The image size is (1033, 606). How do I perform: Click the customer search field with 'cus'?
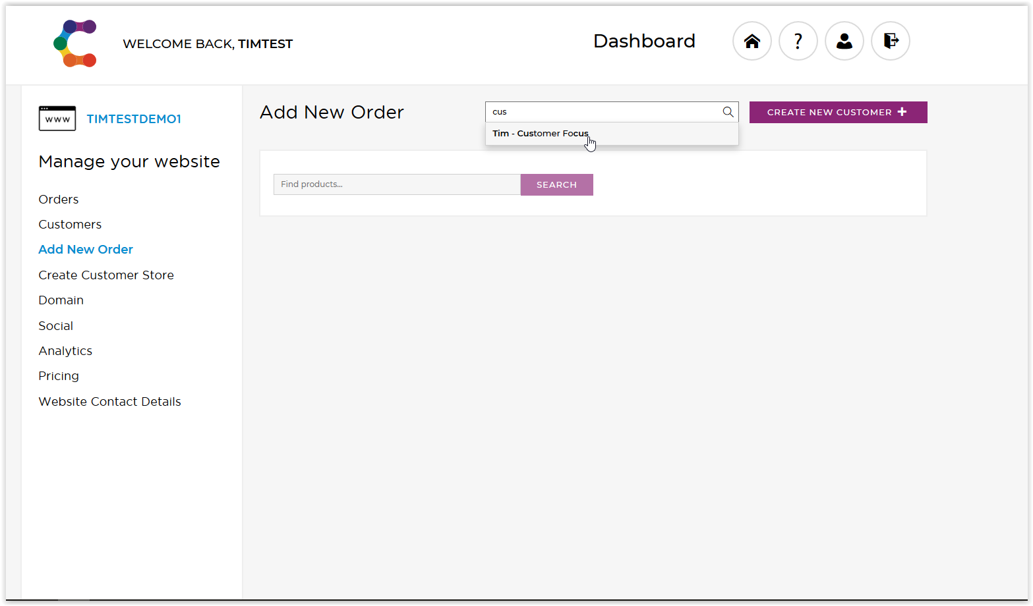(x=603, y=112)
